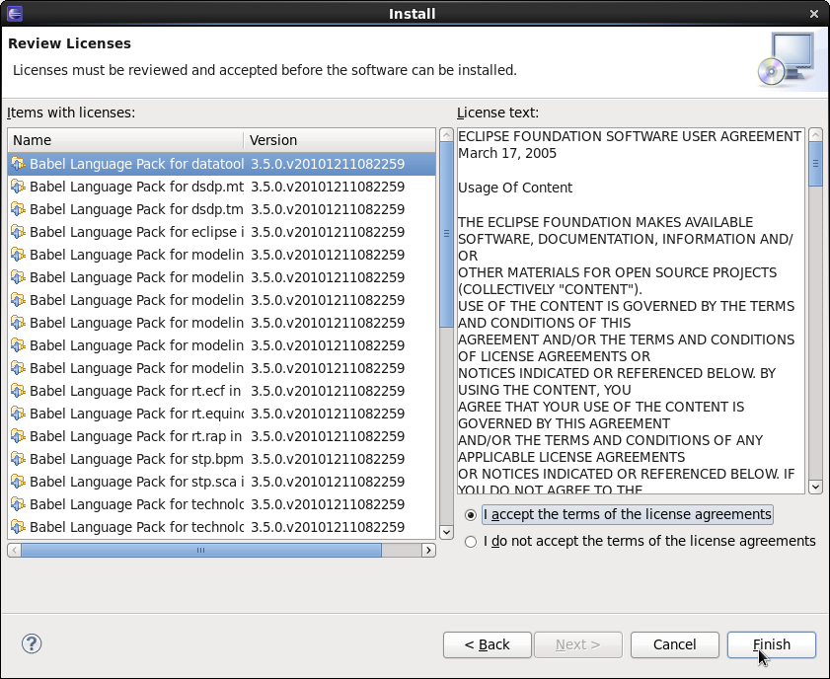Viewport: 830px width, 679px height.
Task: Click Finish to install the software
Action: [771, 644]
